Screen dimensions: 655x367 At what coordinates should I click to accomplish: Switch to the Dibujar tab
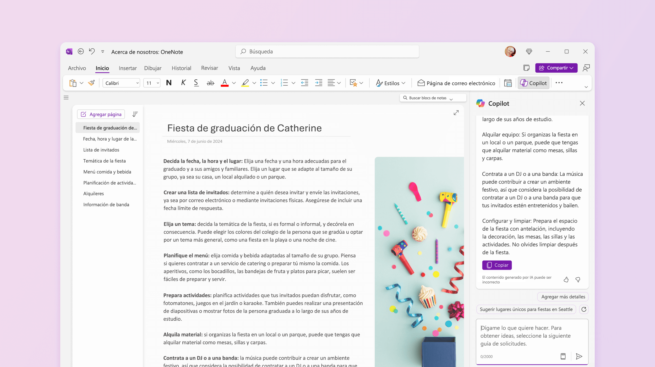coord(153,68)
